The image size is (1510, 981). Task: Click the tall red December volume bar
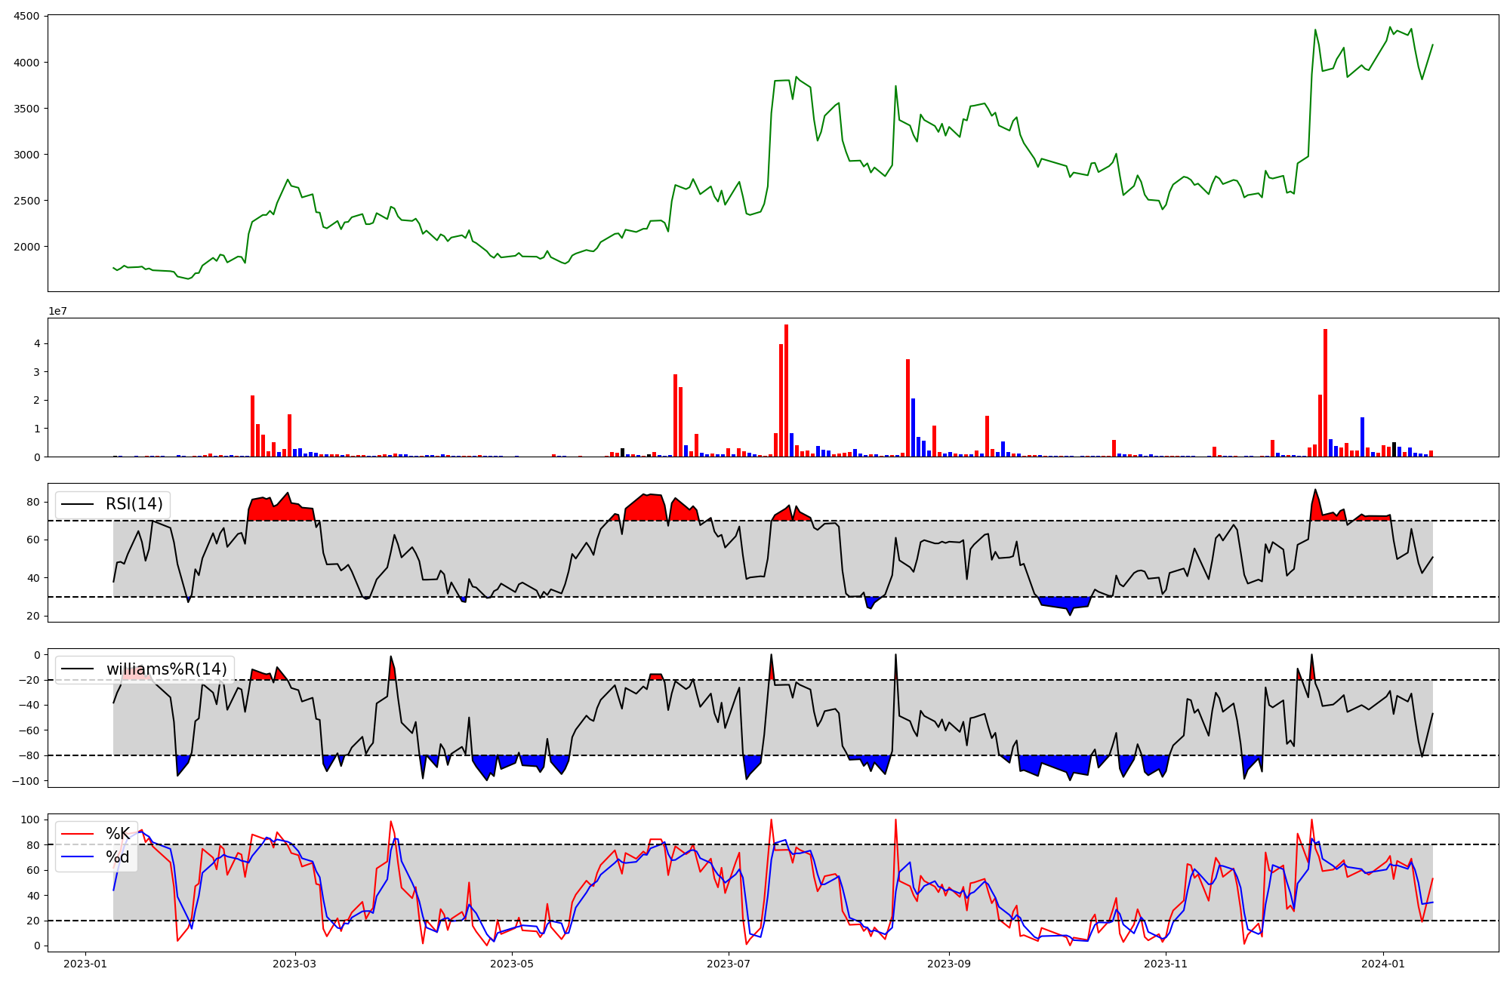pyautogui.click(x=1325, y=392)
